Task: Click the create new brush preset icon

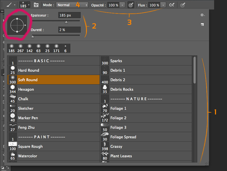Action: click(202, 24)
